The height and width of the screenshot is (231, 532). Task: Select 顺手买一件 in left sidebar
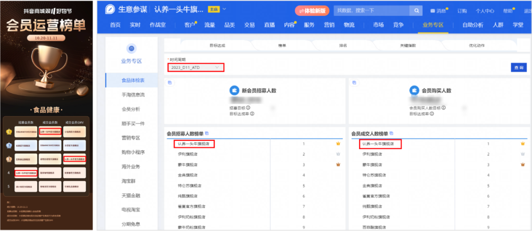point(133,124)
